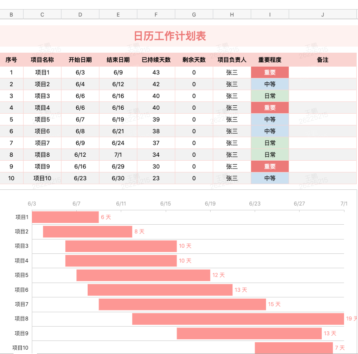358x354 pixels.
Task: Select end date 6/19 of 项目5
Action: (118, 119)
